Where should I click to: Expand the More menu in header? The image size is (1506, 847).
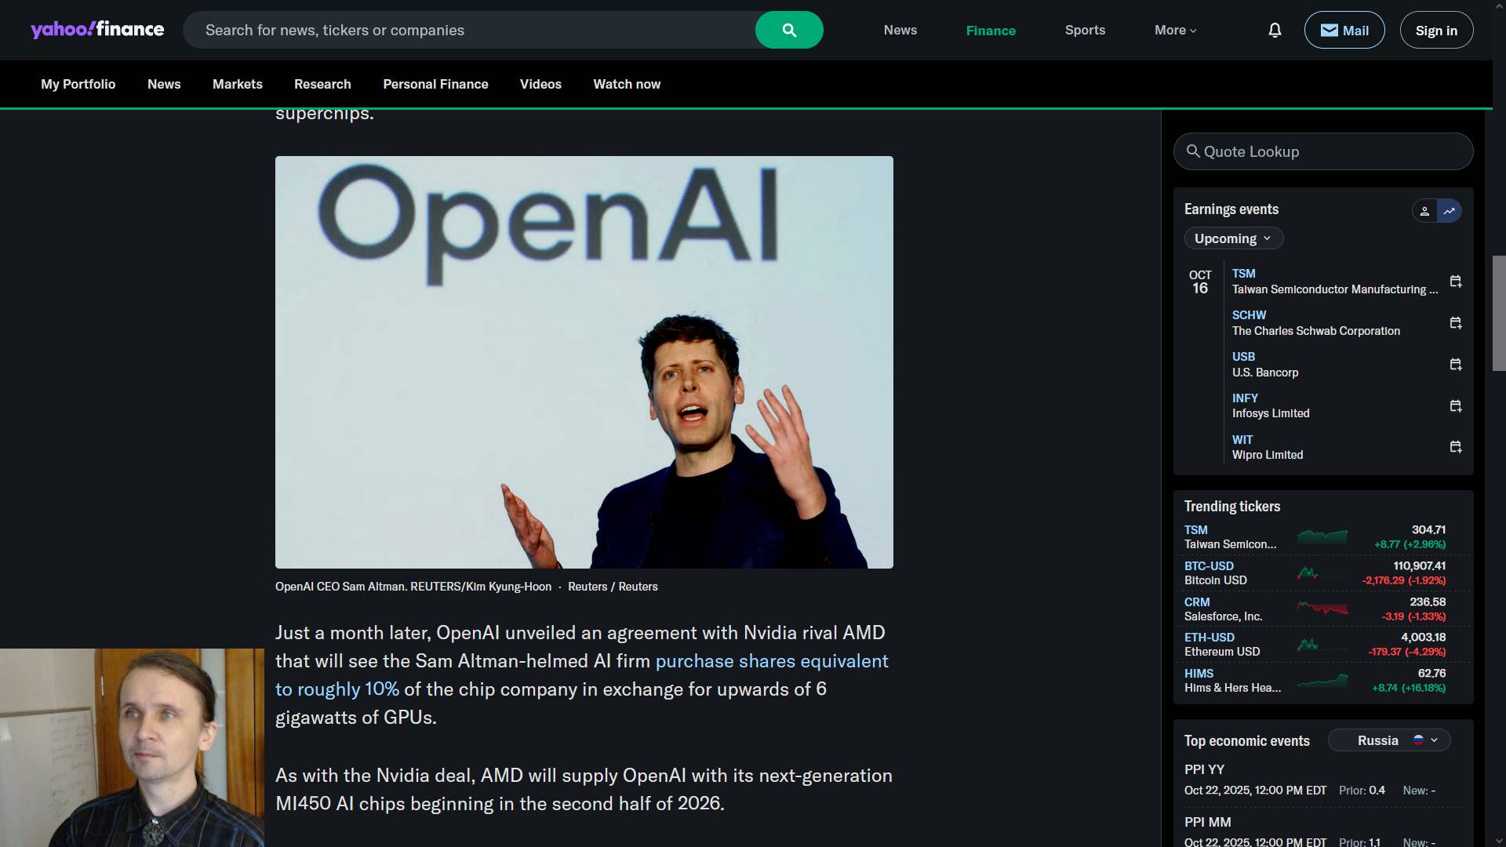[1175, 30]
